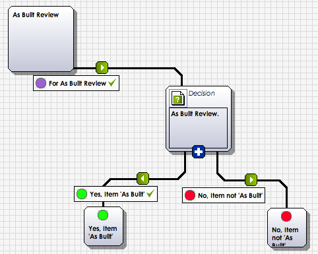
Task: Click the green checkmark beside For As Built Review
Action: (112, 82)
